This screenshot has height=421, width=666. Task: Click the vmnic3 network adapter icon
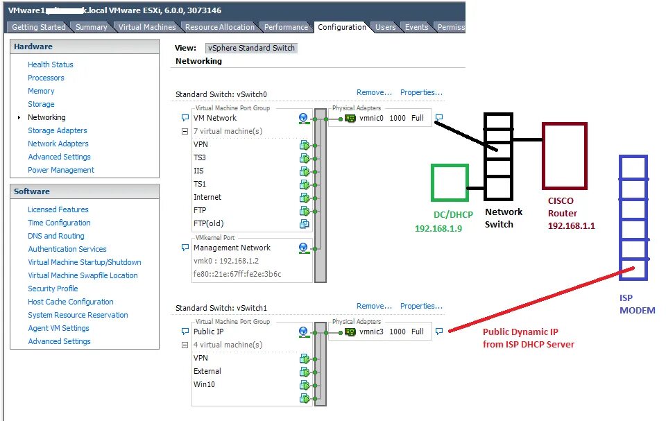point(350,332)
